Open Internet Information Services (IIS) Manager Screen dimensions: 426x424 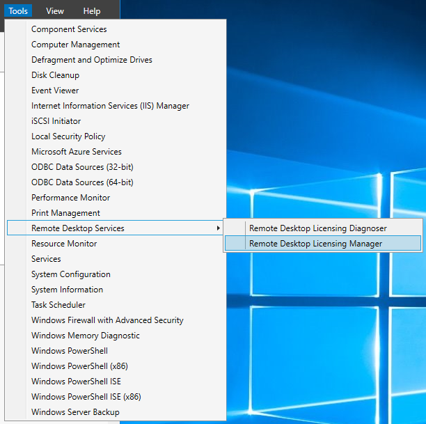click(110, 106)
